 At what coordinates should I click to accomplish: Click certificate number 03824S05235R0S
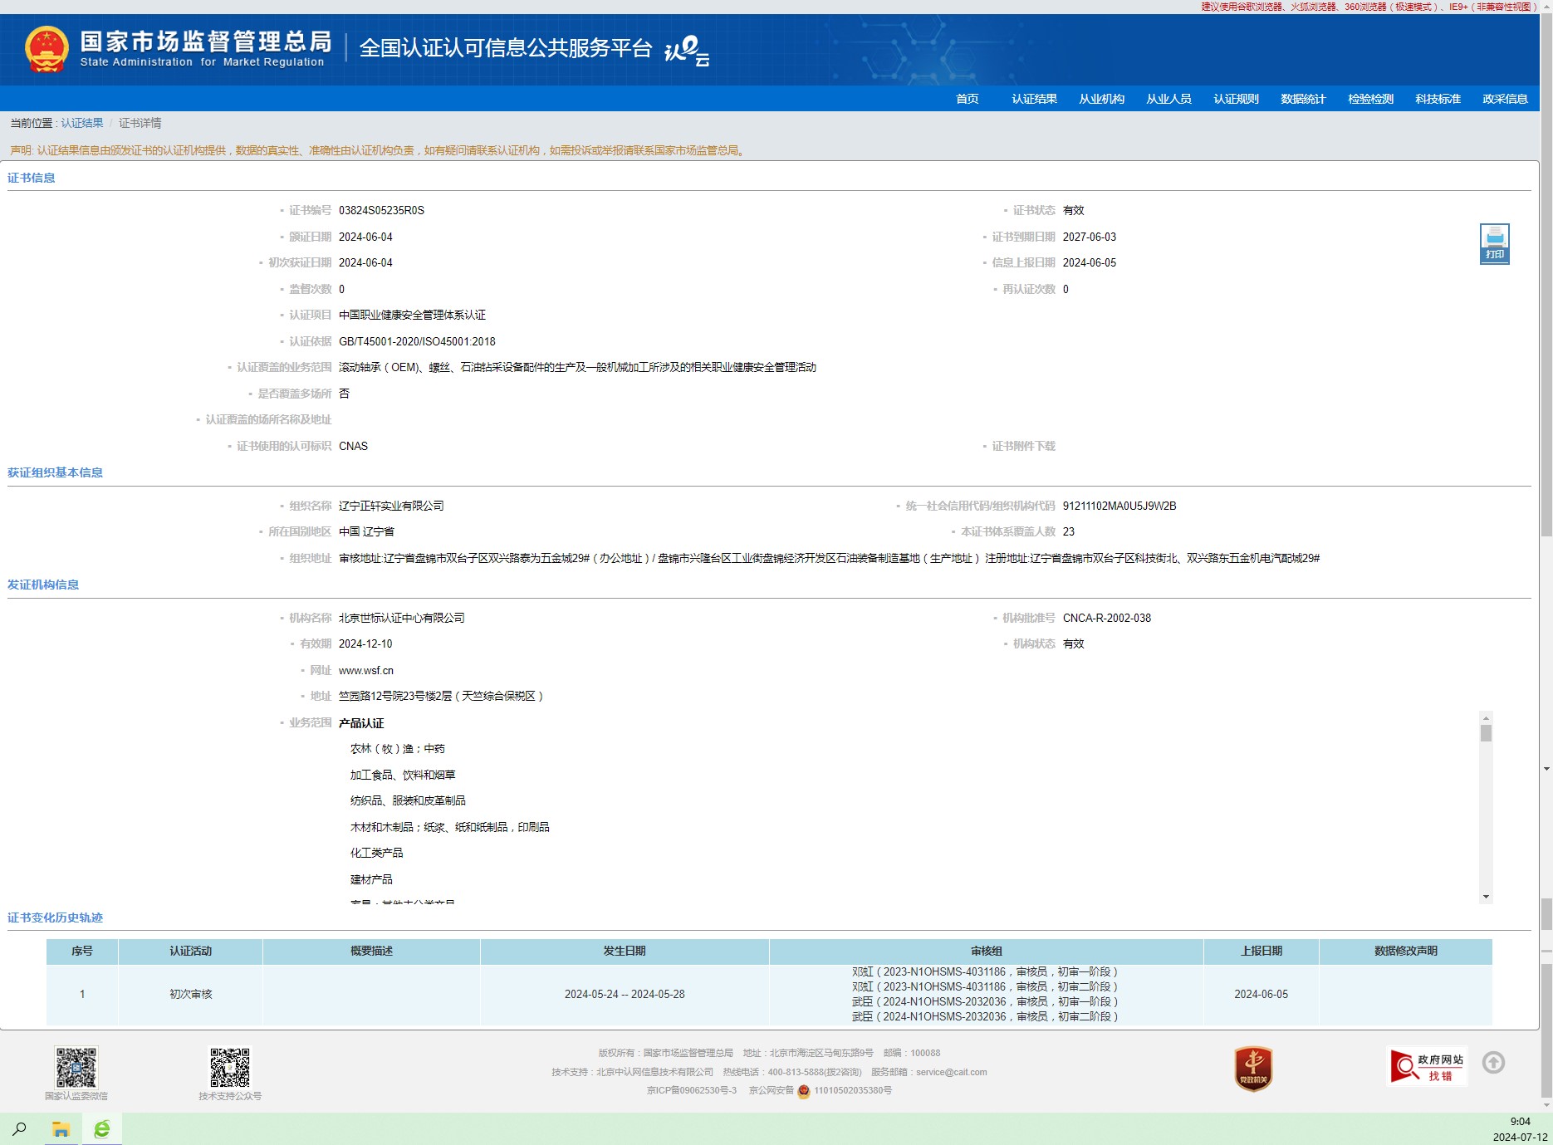tap(381, 211)
